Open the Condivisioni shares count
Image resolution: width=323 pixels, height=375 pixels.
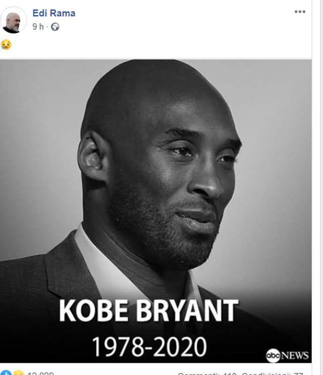click(273, 373)
